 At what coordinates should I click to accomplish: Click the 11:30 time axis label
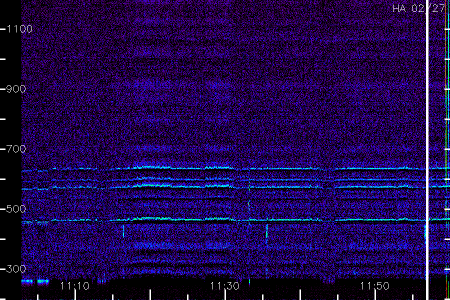[224, 286]
